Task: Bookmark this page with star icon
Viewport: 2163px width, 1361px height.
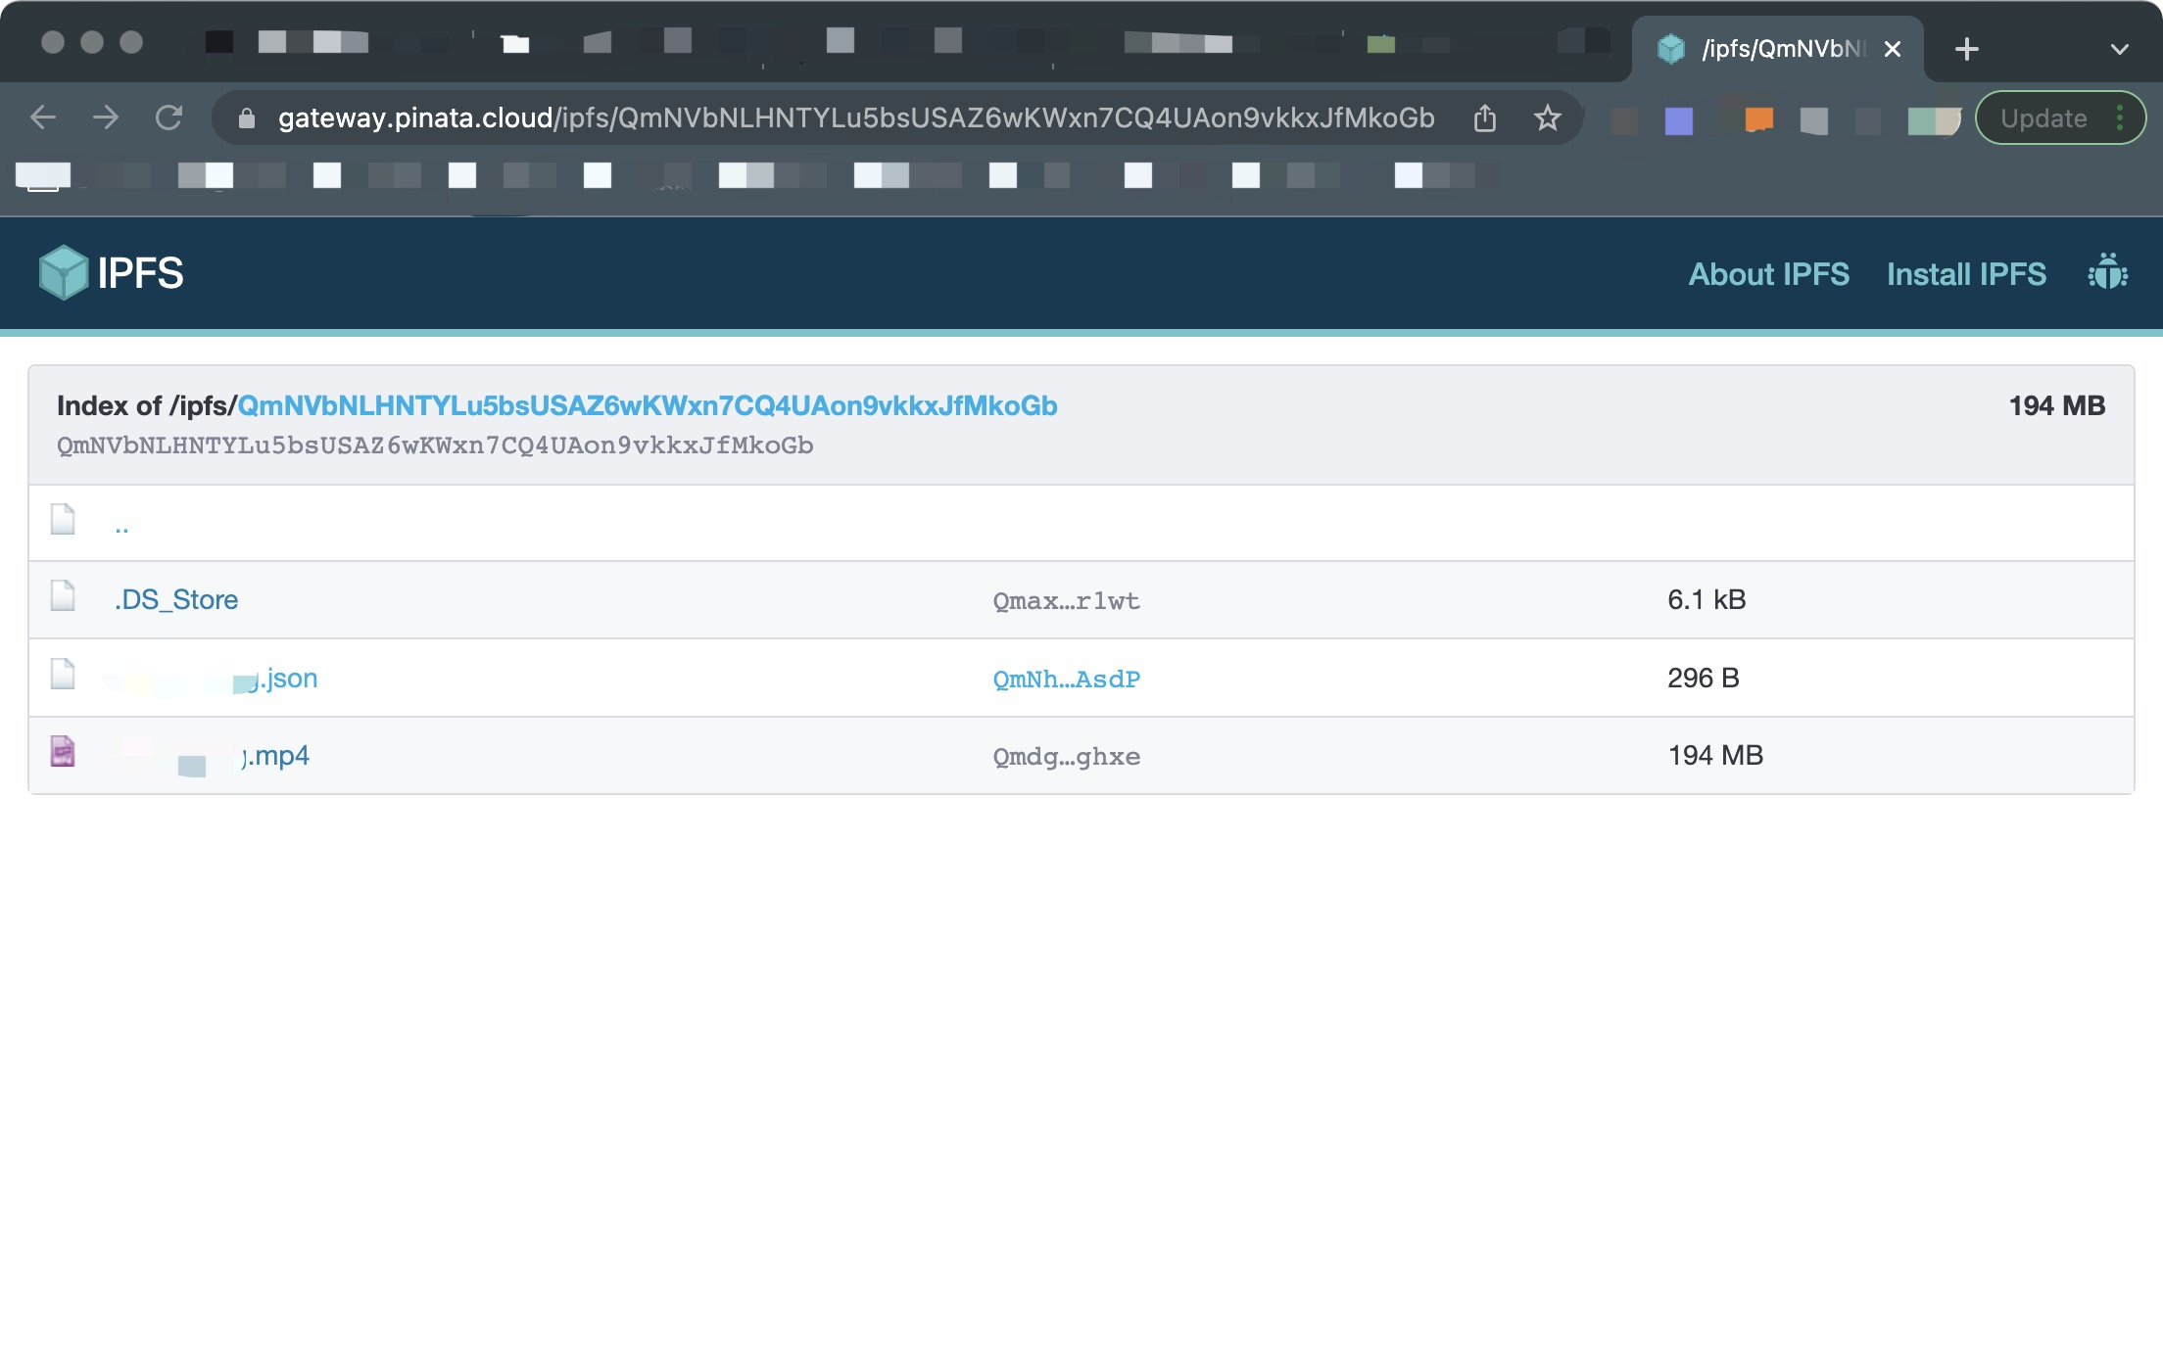Action: [1547, 117]
